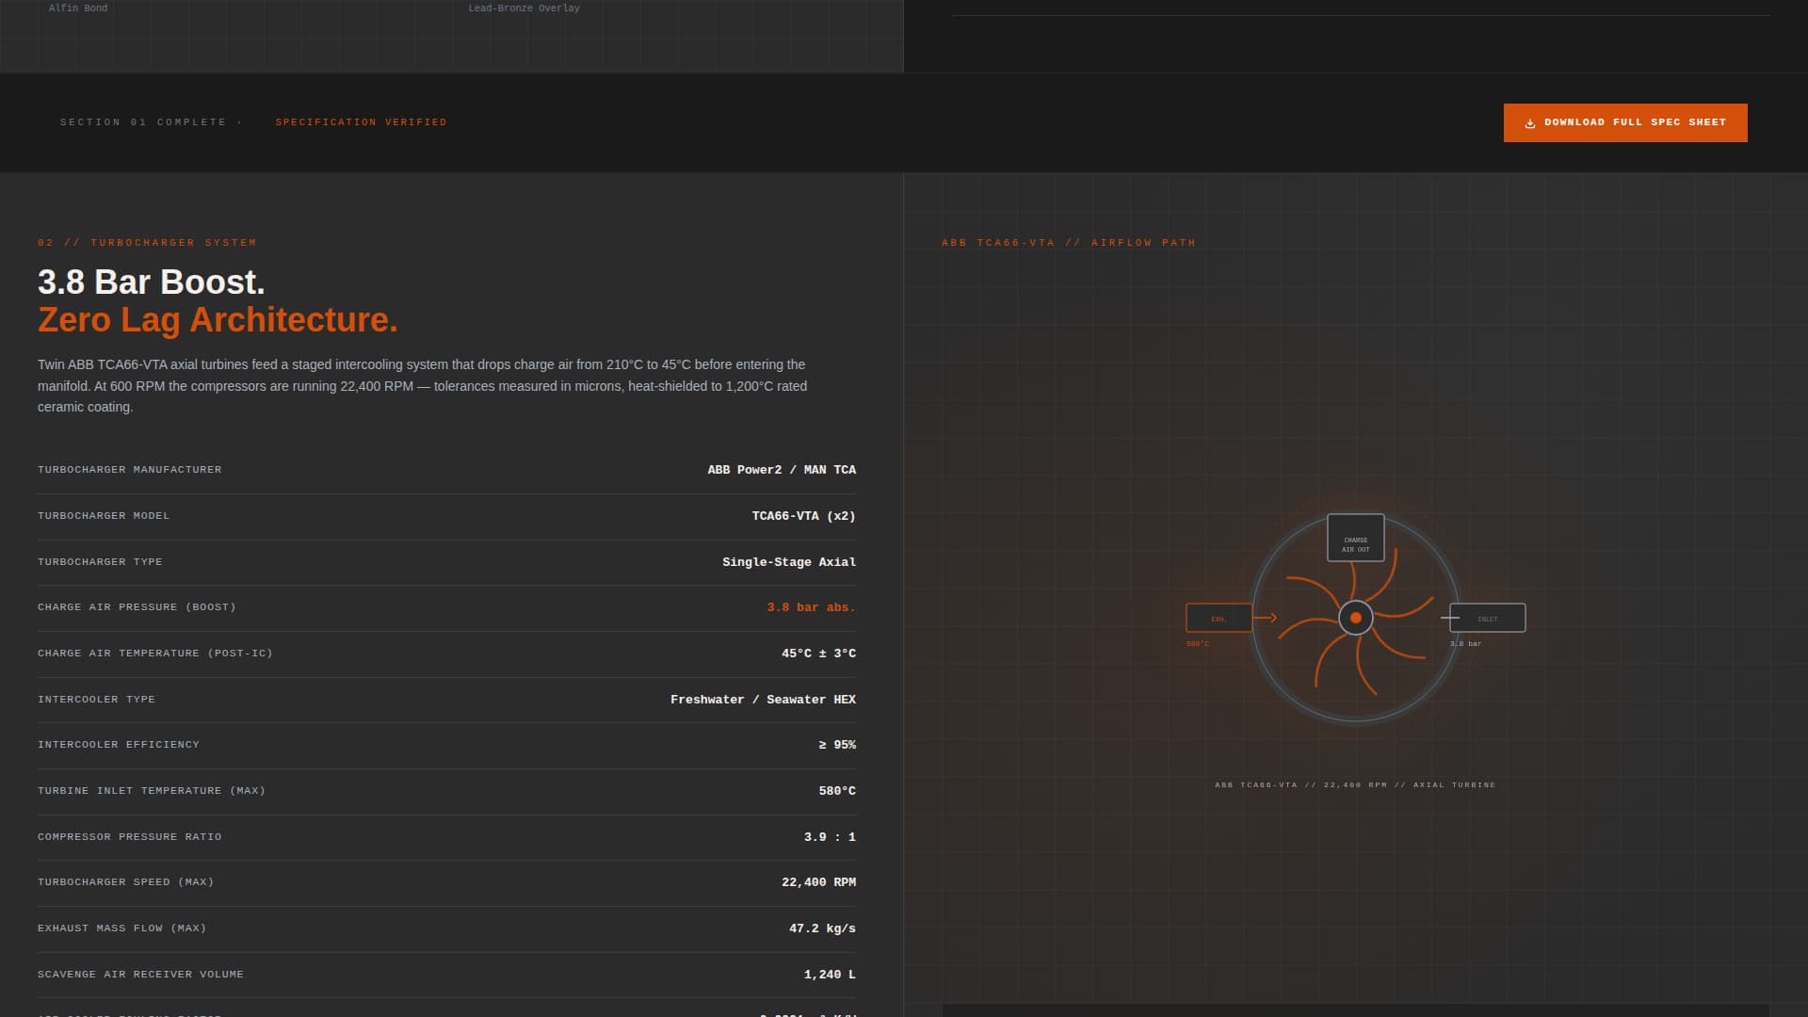Click the arrow connecting EXH. to the turbine
The width and height of the screenshot is (1808, 1017).
[x=1268, y=619]
